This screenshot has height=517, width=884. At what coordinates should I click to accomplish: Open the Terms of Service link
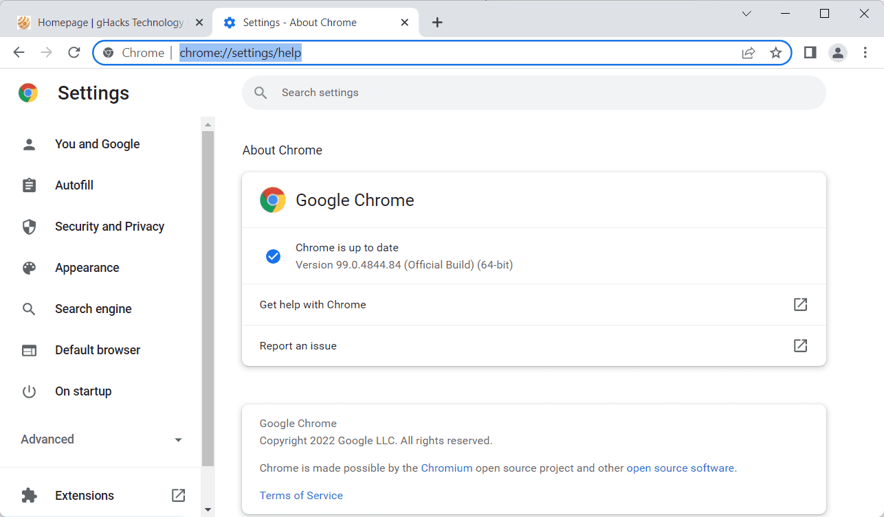(301, 496)
